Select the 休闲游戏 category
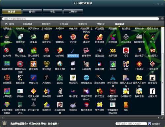 119,24
